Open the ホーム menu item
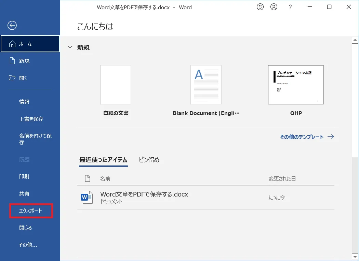 pyautogui.click(x=30, y=44)
